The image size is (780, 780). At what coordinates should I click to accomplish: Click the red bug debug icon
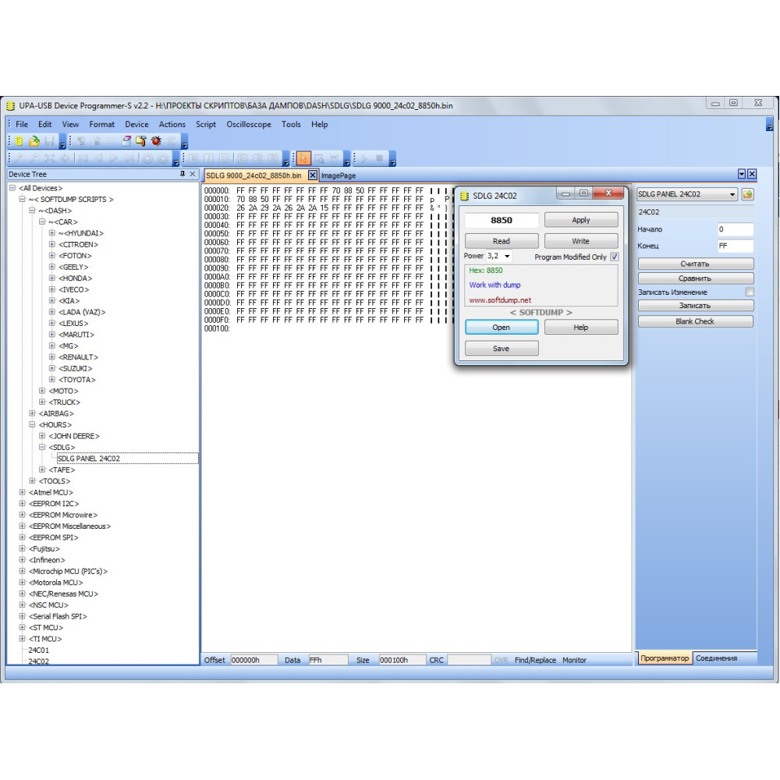(156, 141)
